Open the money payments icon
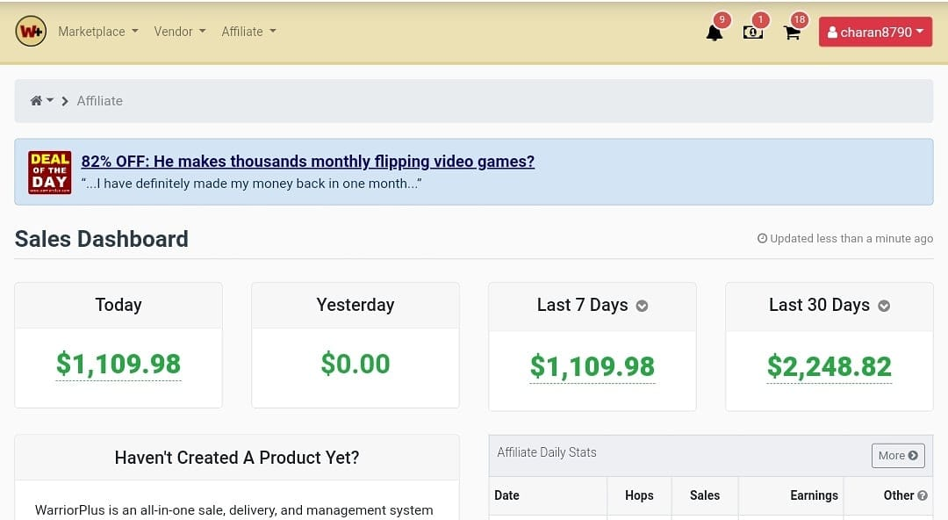Screen dimensions: 948x520 click(753, 32)
